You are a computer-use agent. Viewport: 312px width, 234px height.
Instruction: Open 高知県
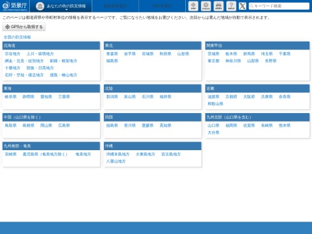pyautogui.click(x=165, y=125)
